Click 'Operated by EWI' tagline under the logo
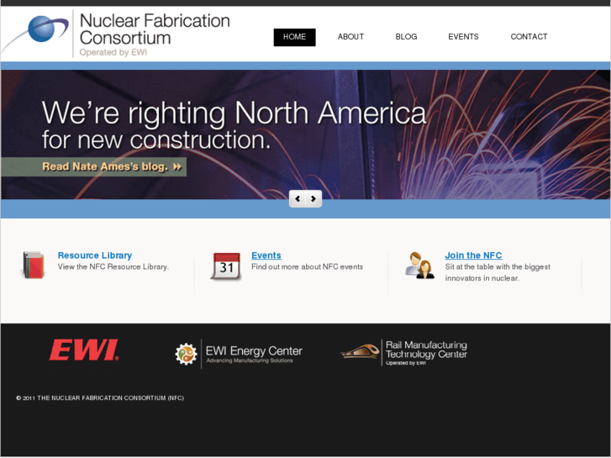Screen dimensions: 611x458 click(113, 52)
